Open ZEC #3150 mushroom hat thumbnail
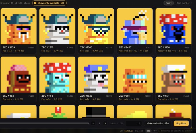Screen dimensions: 196x133 (174, 26)
